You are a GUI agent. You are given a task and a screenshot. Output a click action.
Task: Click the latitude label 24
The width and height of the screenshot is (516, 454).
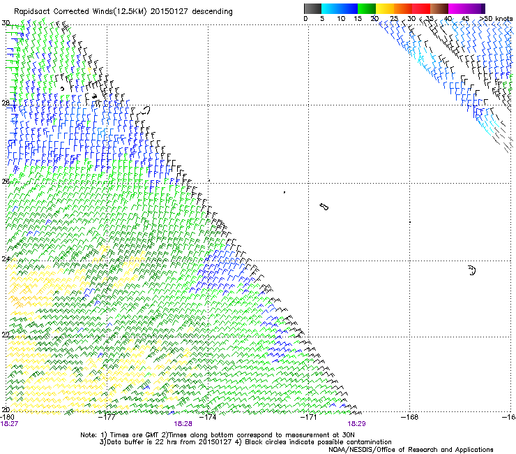click(6, 259)
